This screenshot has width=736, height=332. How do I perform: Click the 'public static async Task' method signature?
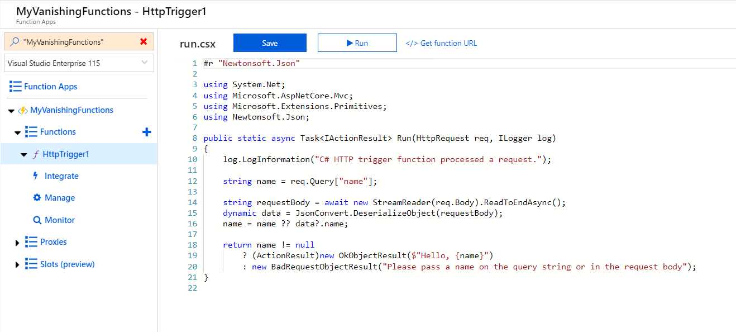click(380, 138)
